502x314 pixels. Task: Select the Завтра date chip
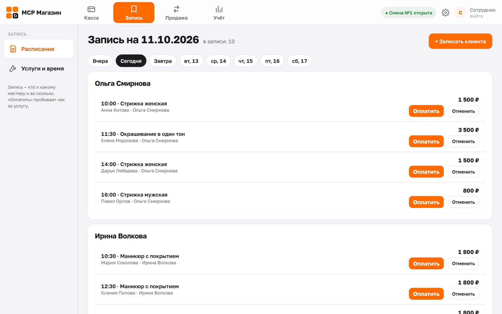tap(163, 61)
